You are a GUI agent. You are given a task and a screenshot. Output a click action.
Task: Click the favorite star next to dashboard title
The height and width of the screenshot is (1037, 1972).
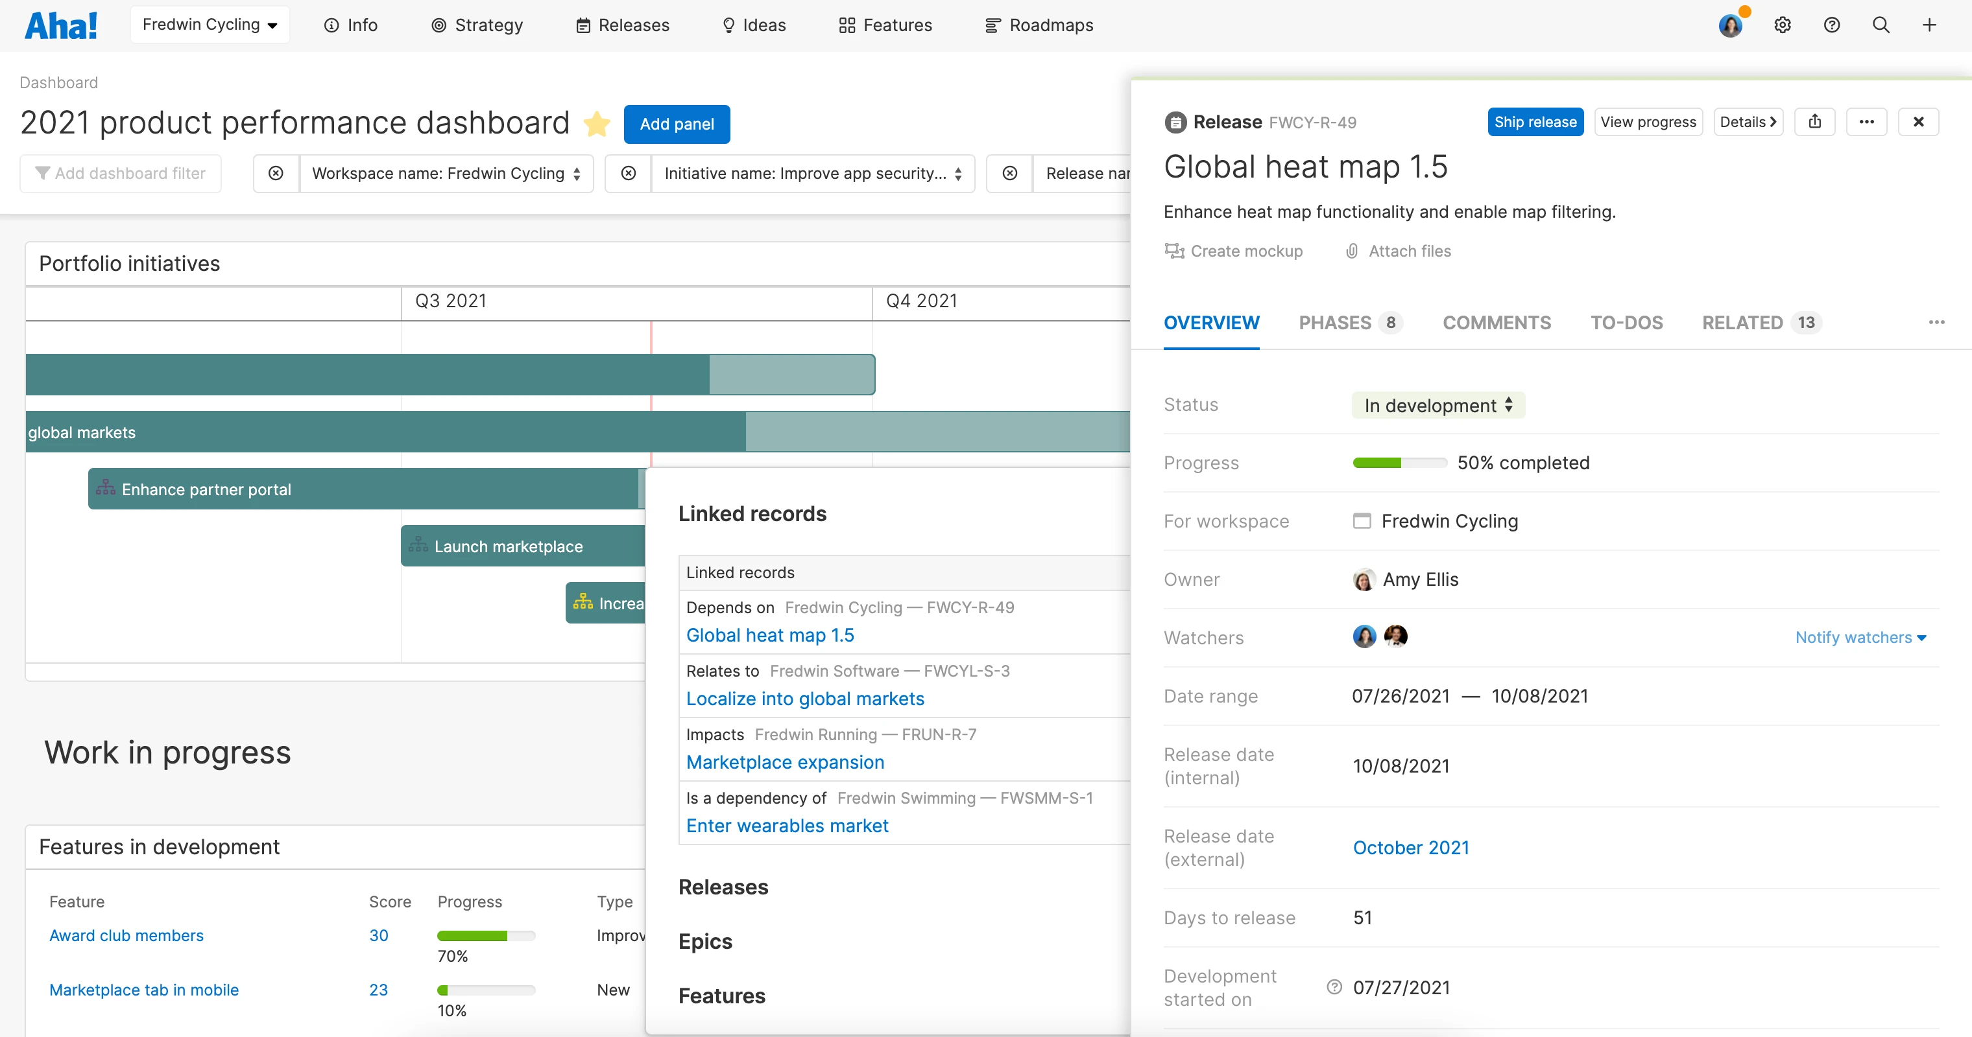(596, 124)
